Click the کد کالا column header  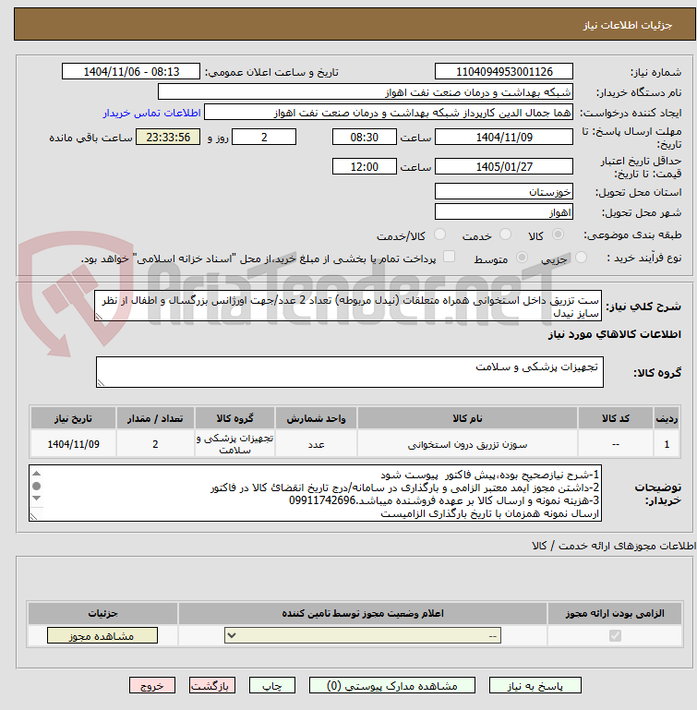(616, 418)
